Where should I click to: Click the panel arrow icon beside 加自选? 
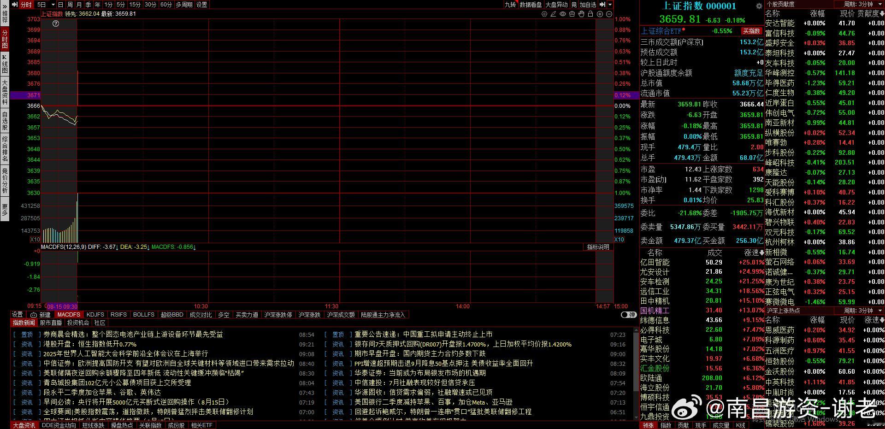[602, 5]
